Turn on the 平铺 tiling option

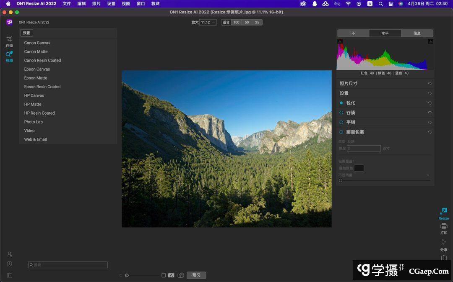(x=341, y=122)
